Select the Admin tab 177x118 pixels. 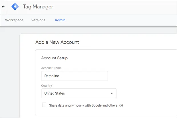(60, 20)
